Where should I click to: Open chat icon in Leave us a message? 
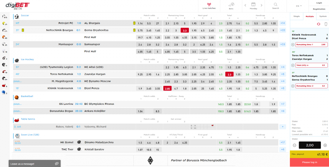click(x=57, y=164)
